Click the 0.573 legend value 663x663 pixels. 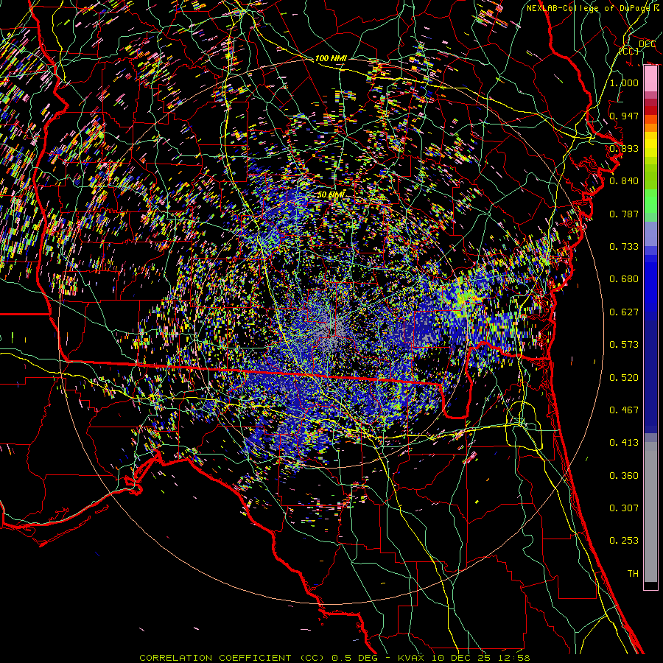coord(624,345)
